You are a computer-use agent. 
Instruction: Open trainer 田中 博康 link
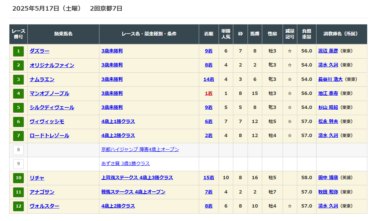click(x=328, y=178)
